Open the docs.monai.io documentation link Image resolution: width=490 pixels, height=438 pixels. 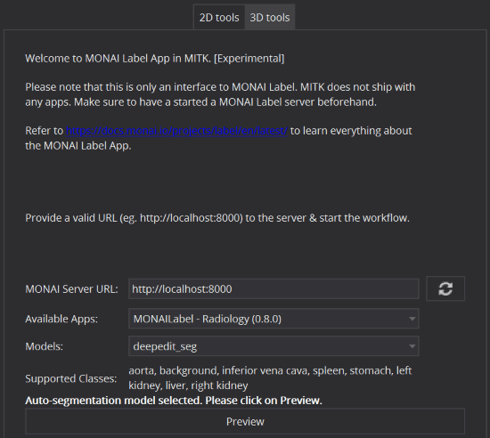click(x=176, y=131)
